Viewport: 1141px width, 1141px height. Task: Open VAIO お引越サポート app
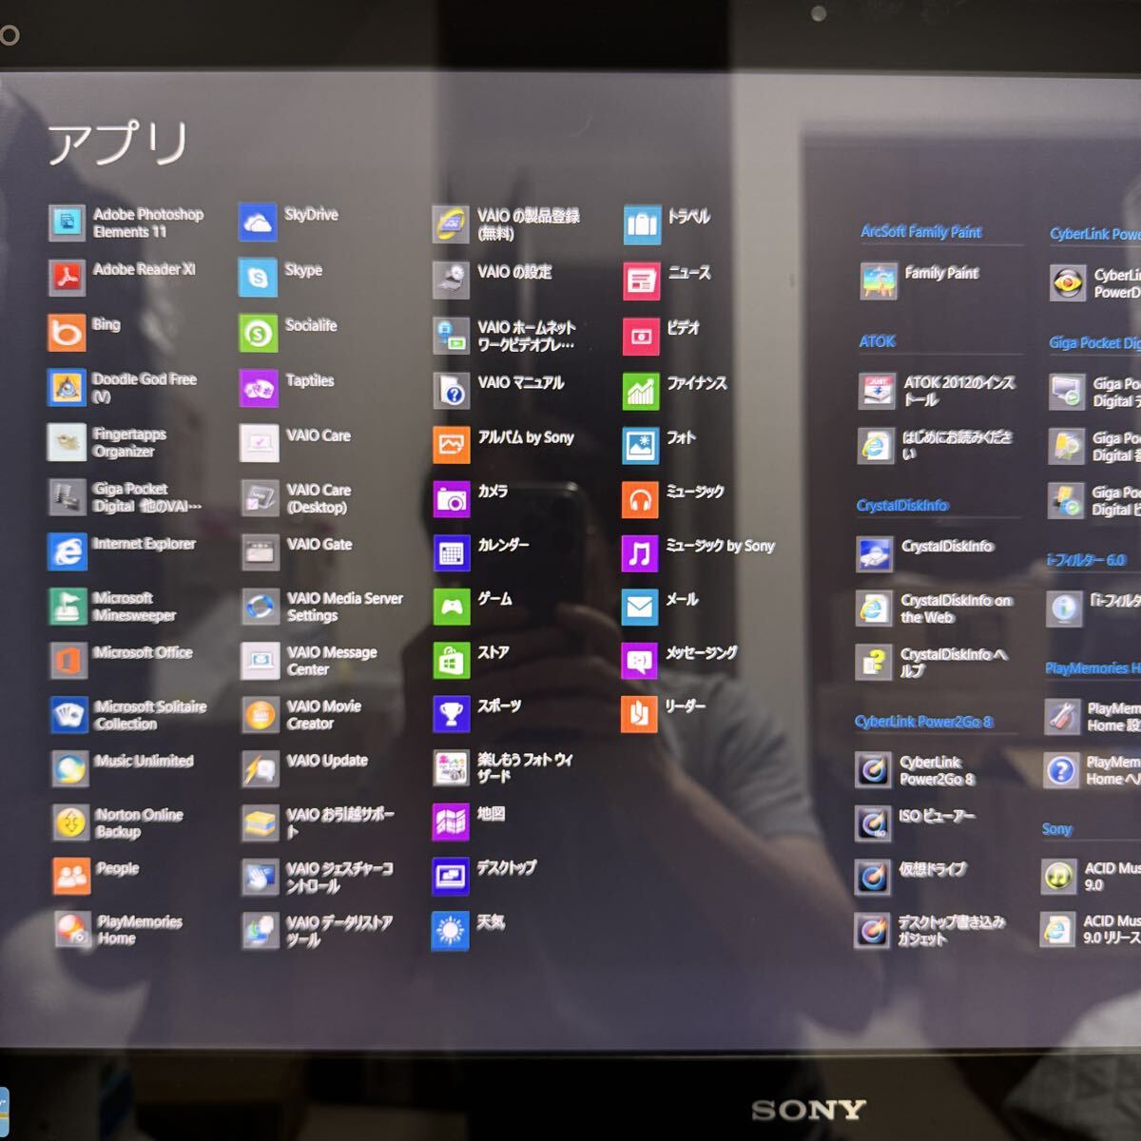tap(319, 823)
